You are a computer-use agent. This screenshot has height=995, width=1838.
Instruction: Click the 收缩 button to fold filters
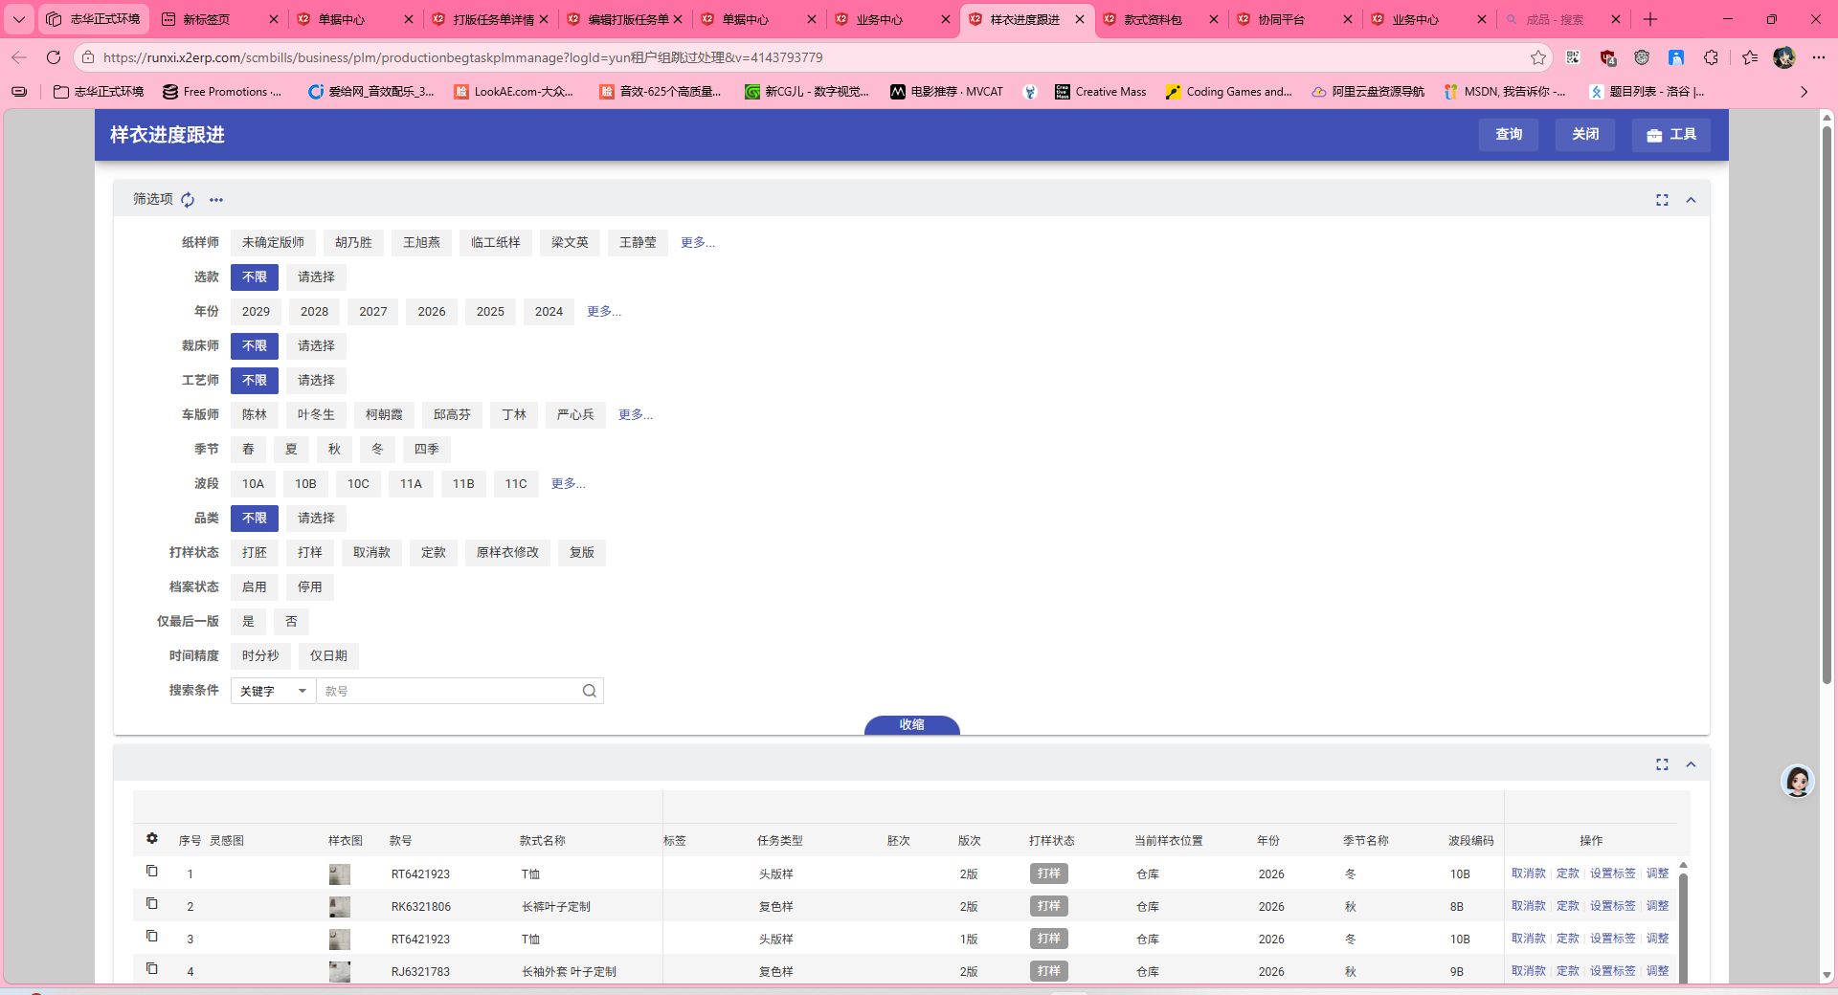tap(912, 725)
